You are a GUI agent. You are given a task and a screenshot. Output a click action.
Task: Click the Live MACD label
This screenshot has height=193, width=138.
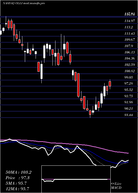[x=116, y=186]
